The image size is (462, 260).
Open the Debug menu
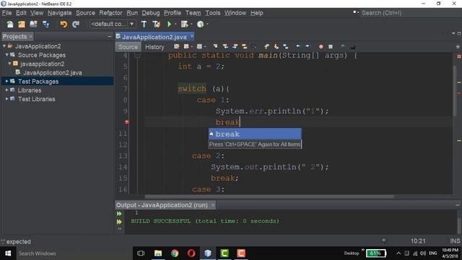coord(151,13)
